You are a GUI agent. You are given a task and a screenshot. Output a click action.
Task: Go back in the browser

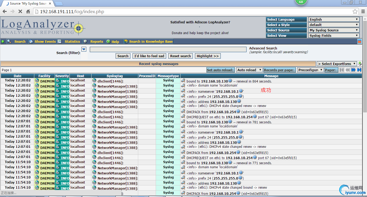(x=5, y=12)
